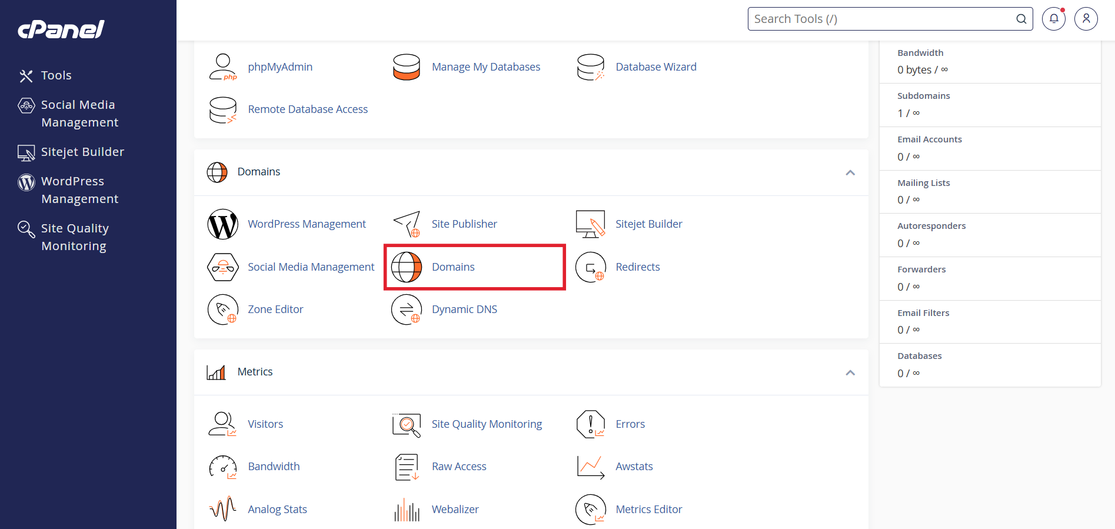Image resolution: width=1115 pixels, height=529 pixels.
Task: Click the Sitejet Builder monitor icon in Domains
Action: (x=591, y=224)
